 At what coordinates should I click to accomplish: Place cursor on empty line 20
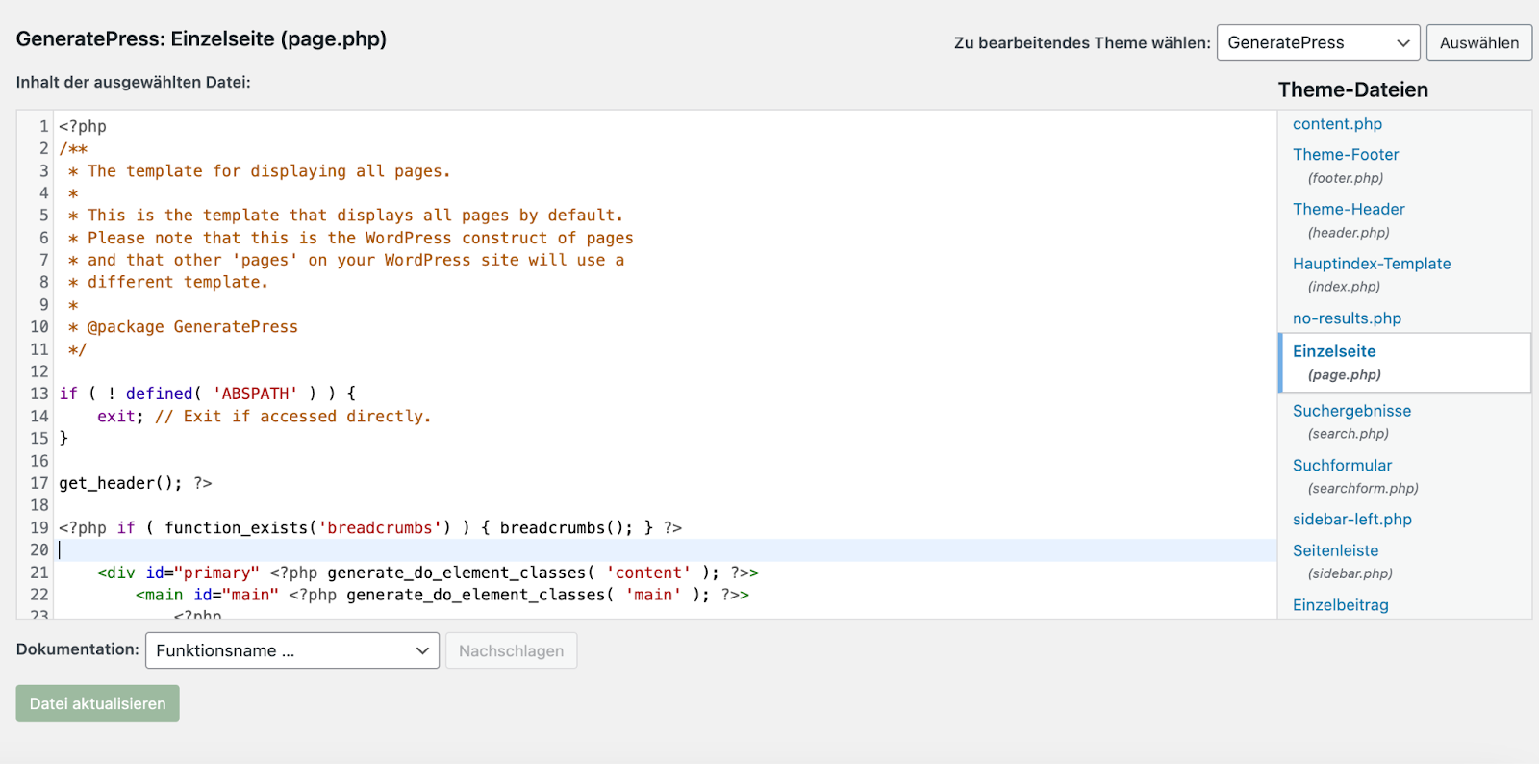tap(666, 550)
